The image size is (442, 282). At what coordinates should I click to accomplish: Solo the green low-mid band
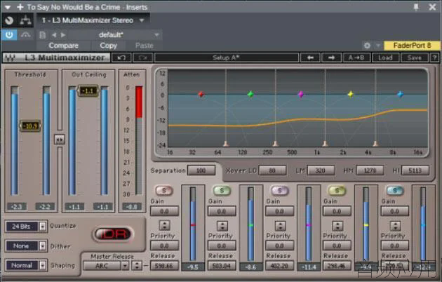pyautogui.click(x=222, y=191)
